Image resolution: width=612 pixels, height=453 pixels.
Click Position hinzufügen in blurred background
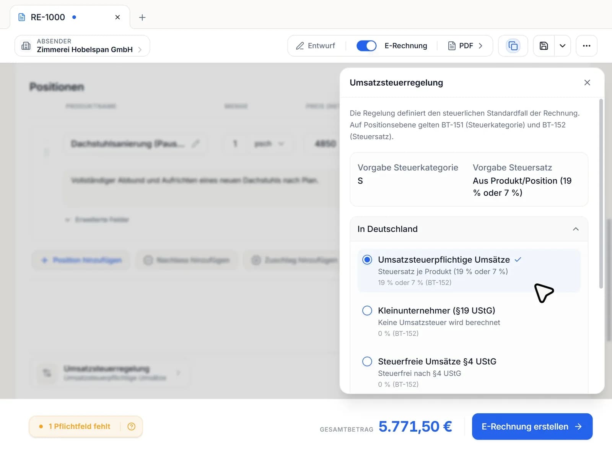click(81, 260)
